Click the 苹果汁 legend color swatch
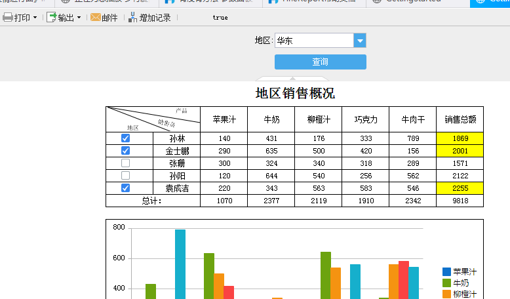The width and height of the screenshot is (510, 299). click(x=446, y=271)
